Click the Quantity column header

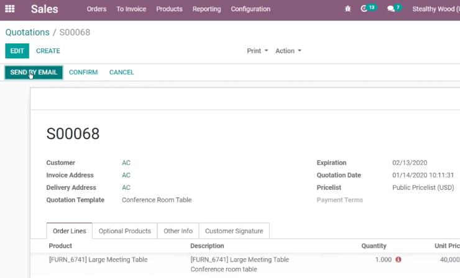pos(374,246)
